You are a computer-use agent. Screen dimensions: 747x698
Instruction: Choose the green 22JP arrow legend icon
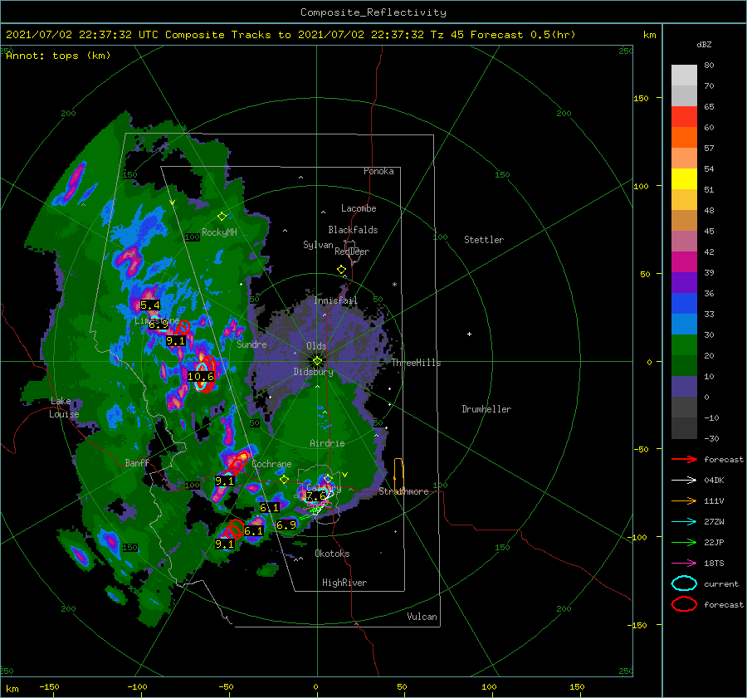pyautogui.click(x=684, y=542)
